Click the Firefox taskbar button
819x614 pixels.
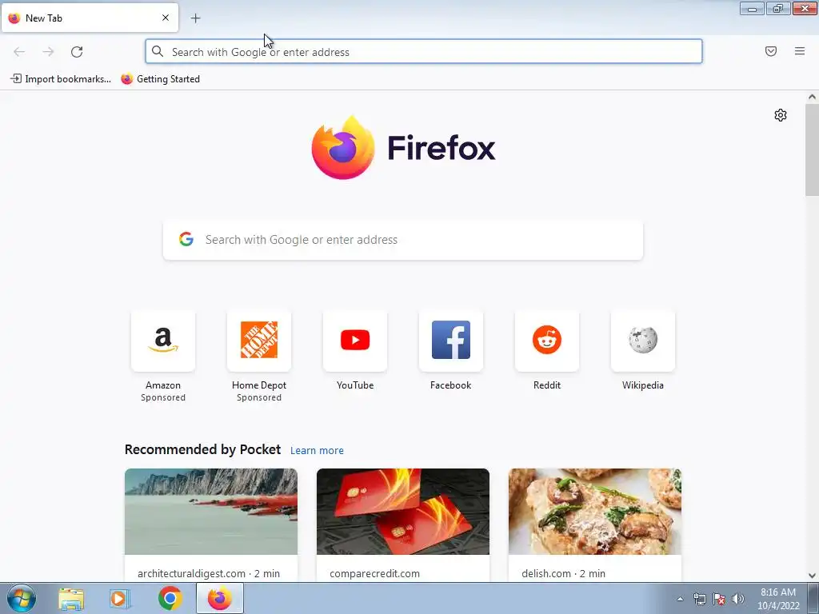coord(219,599)
